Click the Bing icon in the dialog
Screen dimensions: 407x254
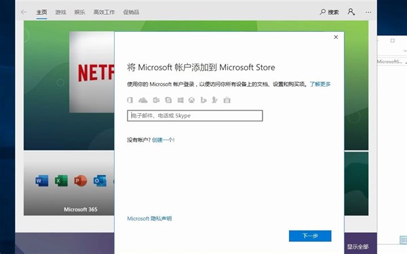(203, 100)
